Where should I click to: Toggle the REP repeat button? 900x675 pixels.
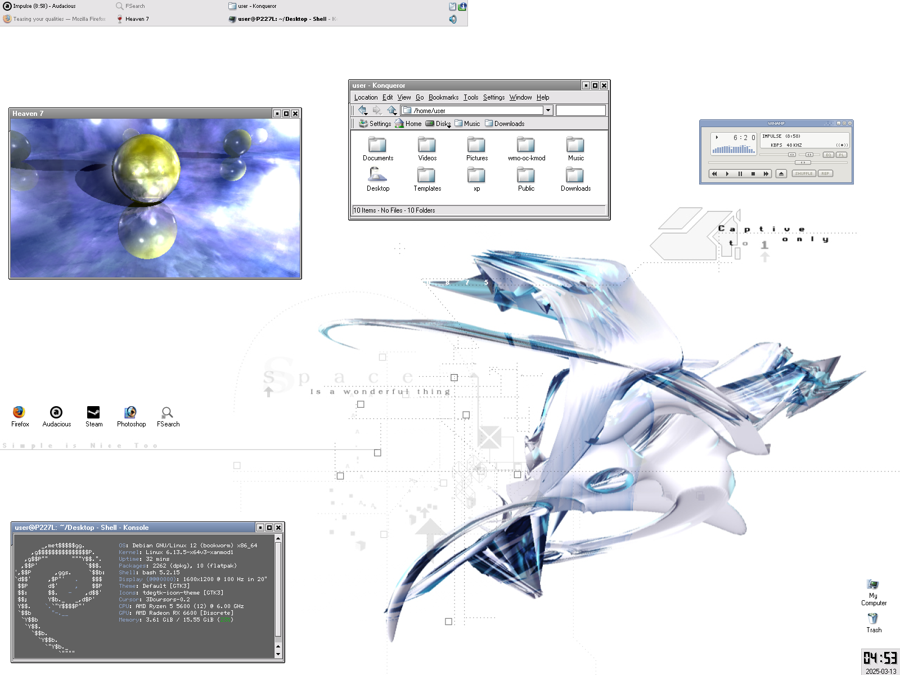(825, 174)
